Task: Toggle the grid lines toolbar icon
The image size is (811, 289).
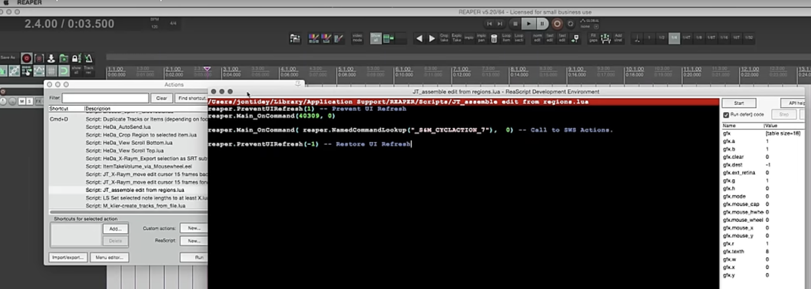Action: coord(51,71)
